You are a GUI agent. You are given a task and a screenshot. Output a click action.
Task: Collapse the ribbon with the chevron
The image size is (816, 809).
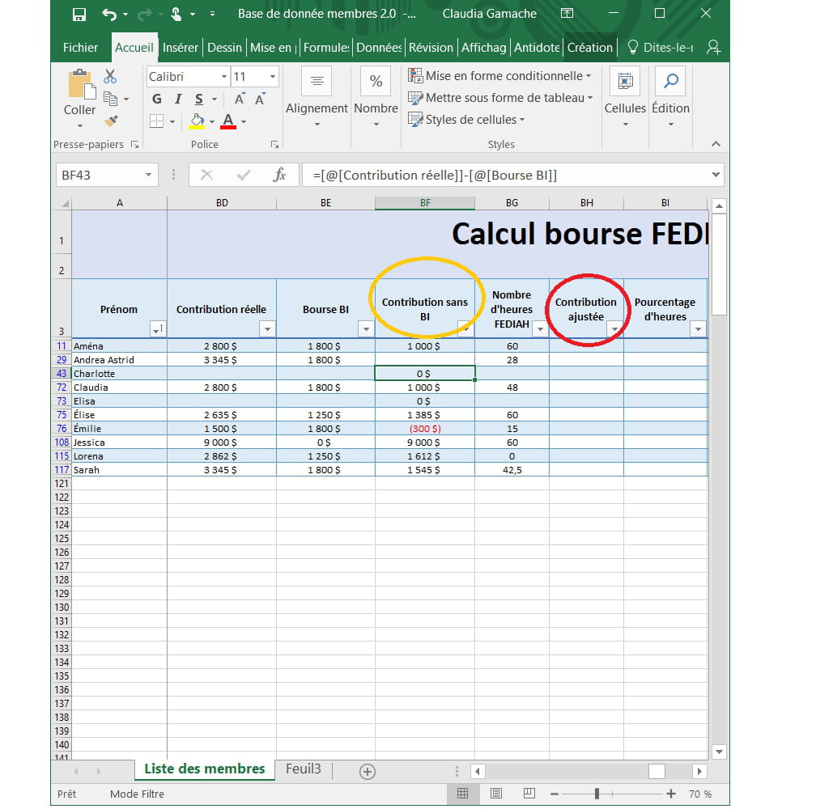(716, 144)
